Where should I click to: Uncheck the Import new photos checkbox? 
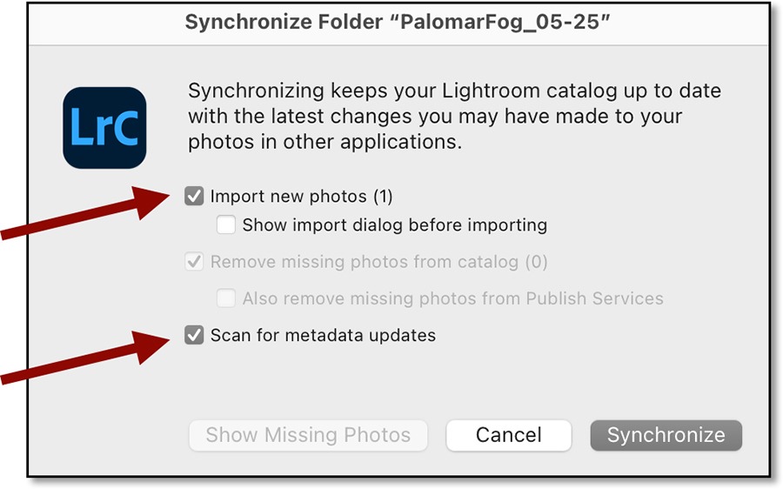click(194, 197)
